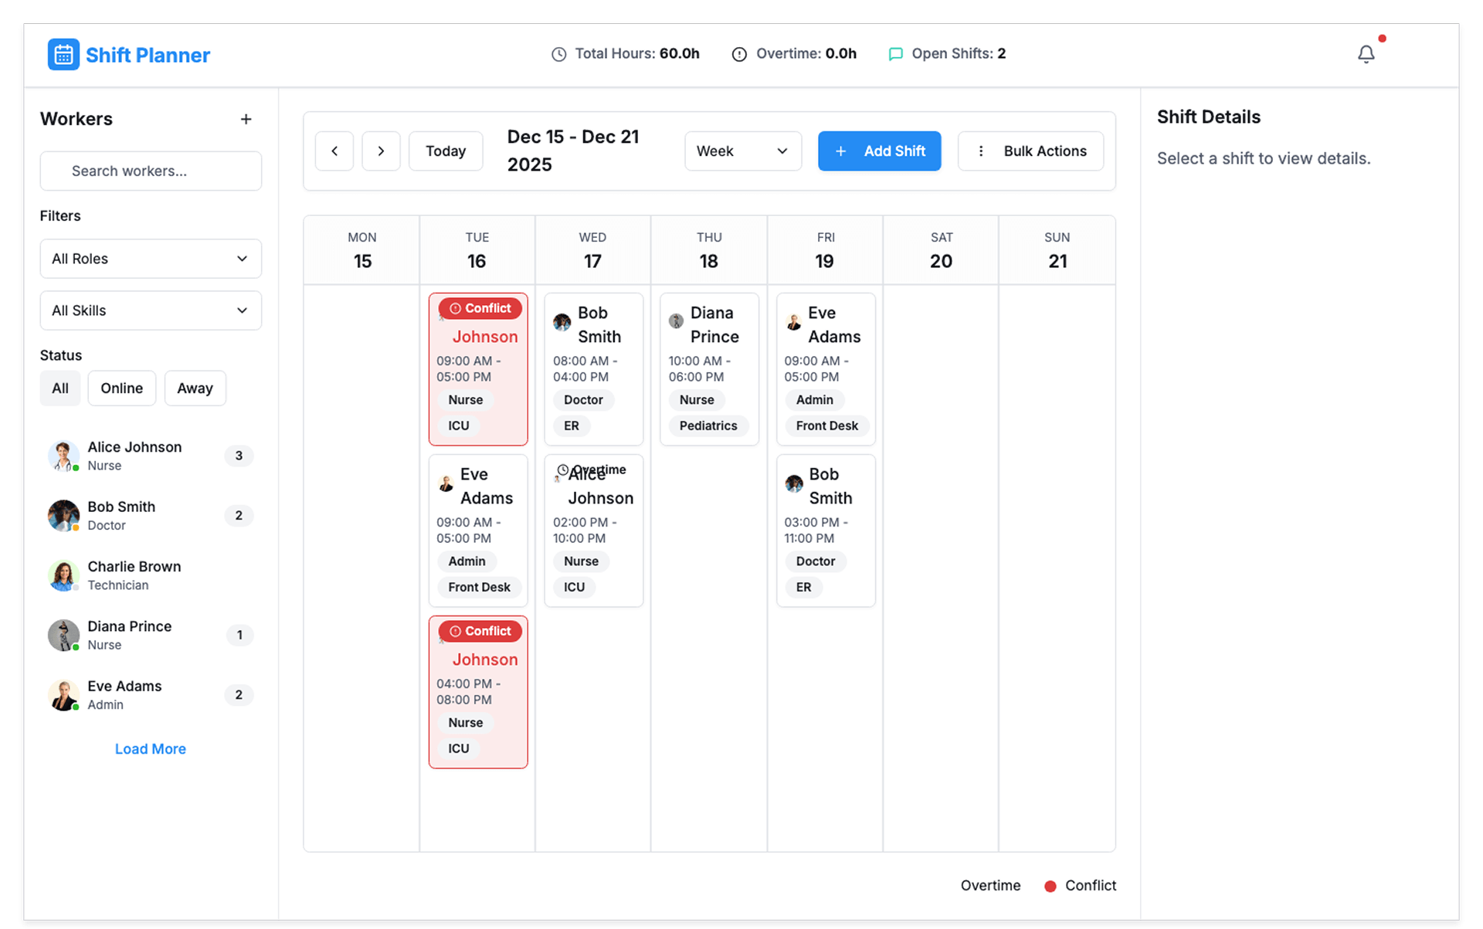This screenshot has width=1483, height=929.
Task: Open the All Skills dropdown
Action: 151,310
